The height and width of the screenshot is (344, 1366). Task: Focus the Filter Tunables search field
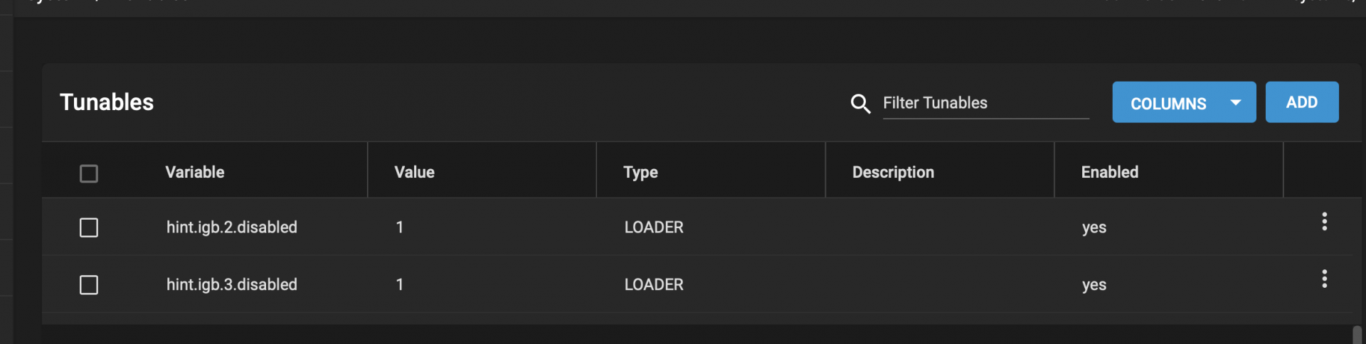click(x=985, y=103)
